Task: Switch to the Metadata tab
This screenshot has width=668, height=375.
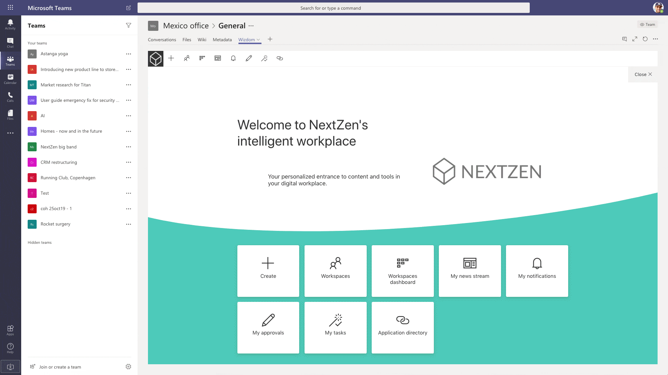Action: (x=222, y=40)
